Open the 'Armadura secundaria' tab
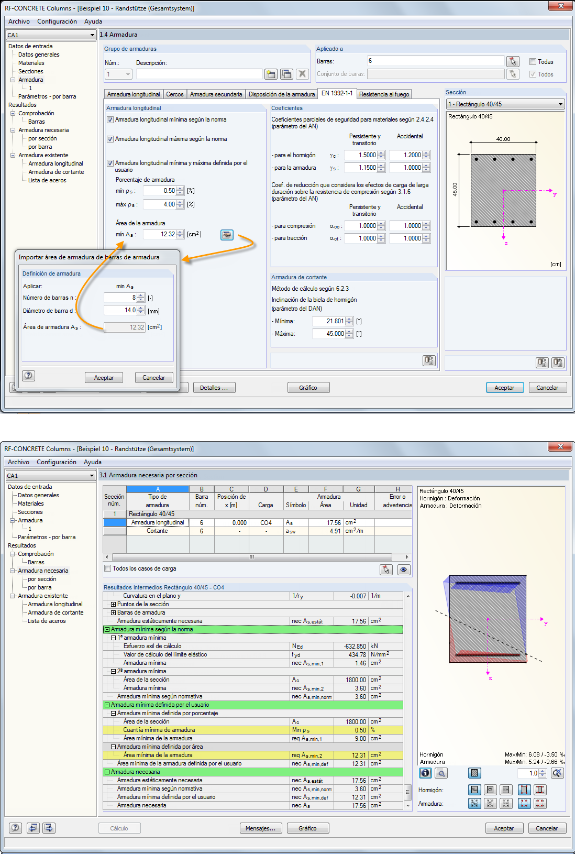Screen dimensions: 575x854 point(216,94)
